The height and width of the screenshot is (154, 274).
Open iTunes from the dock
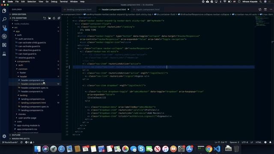[165, 149]
